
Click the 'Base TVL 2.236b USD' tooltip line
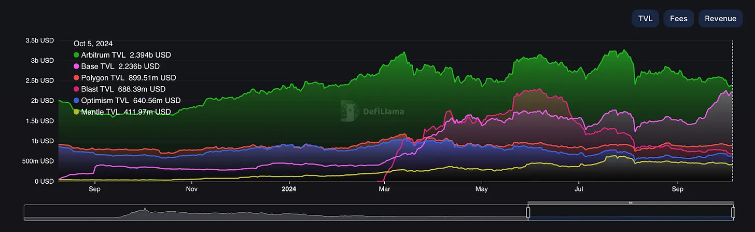(117, 66)
